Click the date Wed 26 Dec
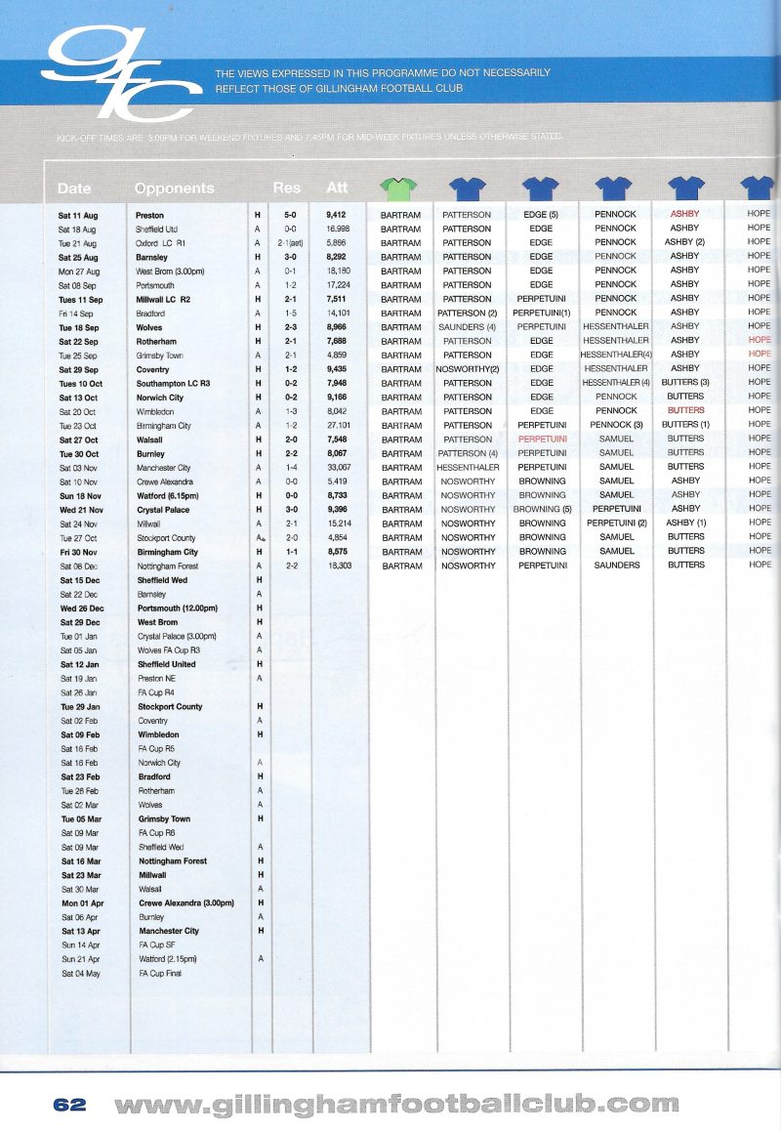 pyautogui.click(x=81, y=608)
